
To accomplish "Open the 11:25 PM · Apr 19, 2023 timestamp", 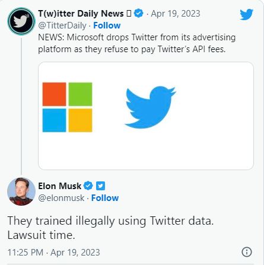I will tap(54, 253).
